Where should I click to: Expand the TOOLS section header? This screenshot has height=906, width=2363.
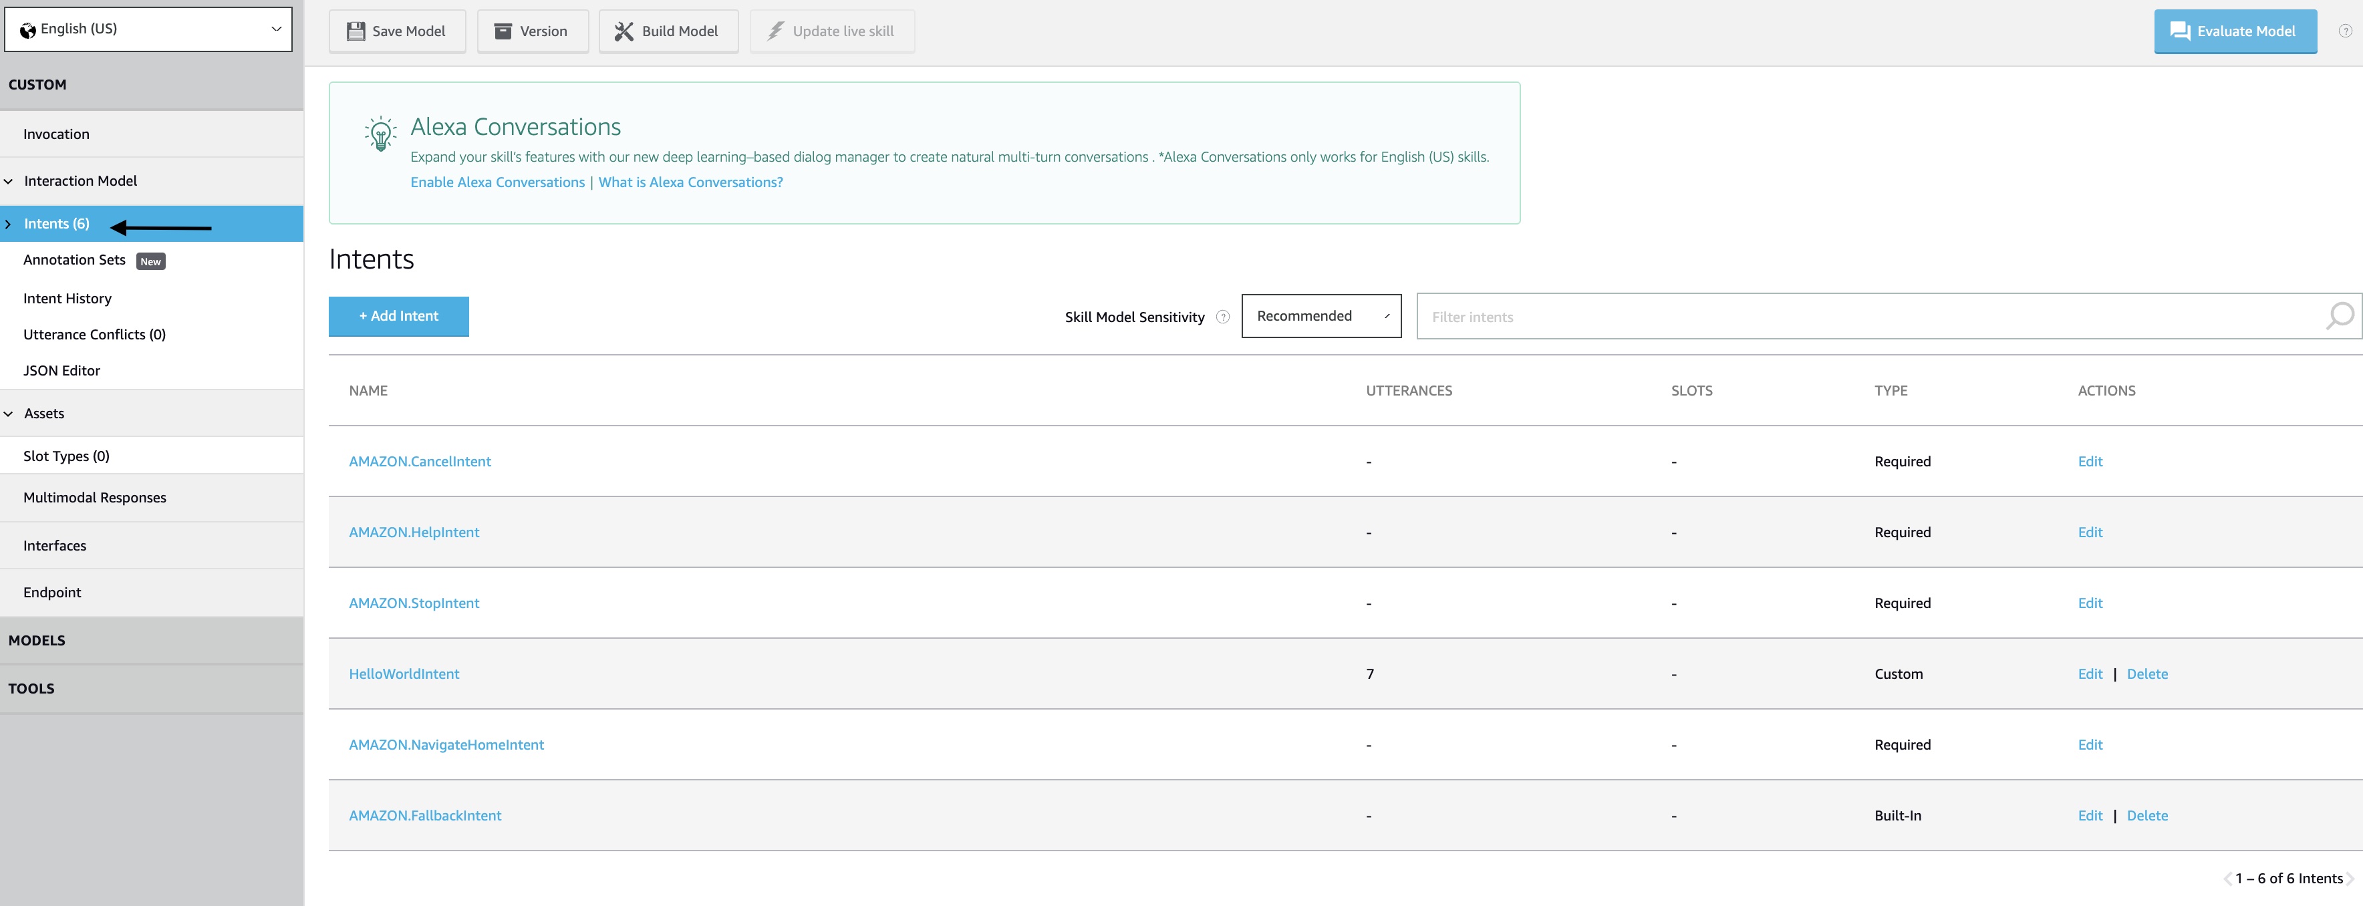click(x=151, y=689)
